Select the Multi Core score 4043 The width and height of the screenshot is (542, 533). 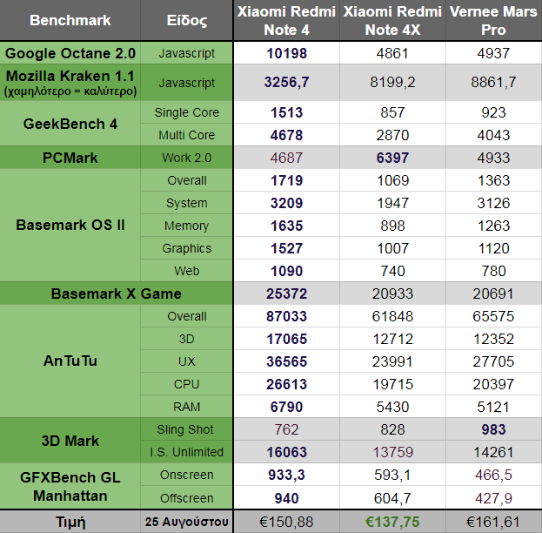[493, 135]
